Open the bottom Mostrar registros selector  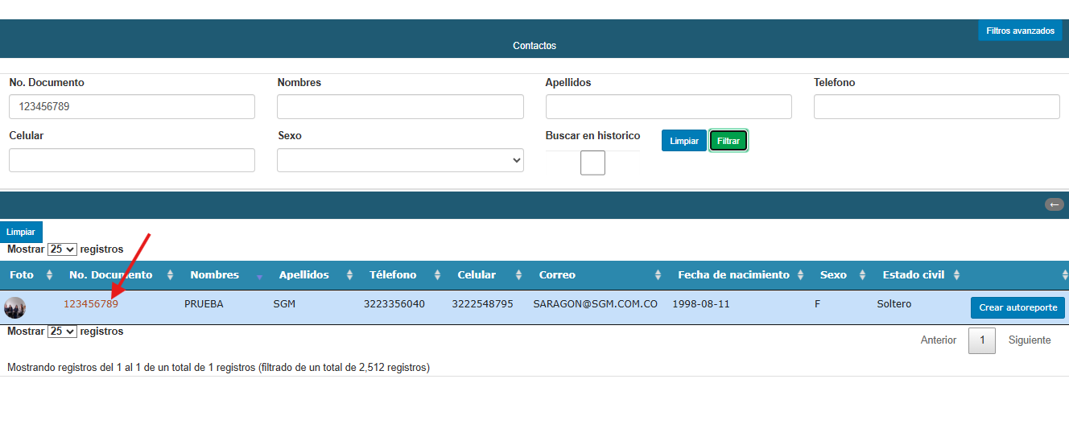pos(62,332)
